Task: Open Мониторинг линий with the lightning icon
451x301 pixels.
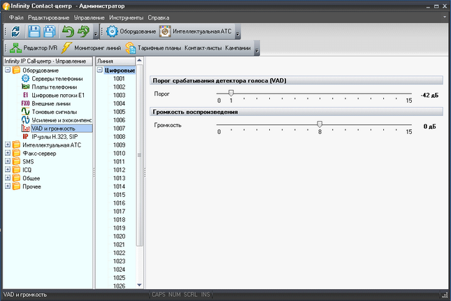Action: click(x=91, y=48)
